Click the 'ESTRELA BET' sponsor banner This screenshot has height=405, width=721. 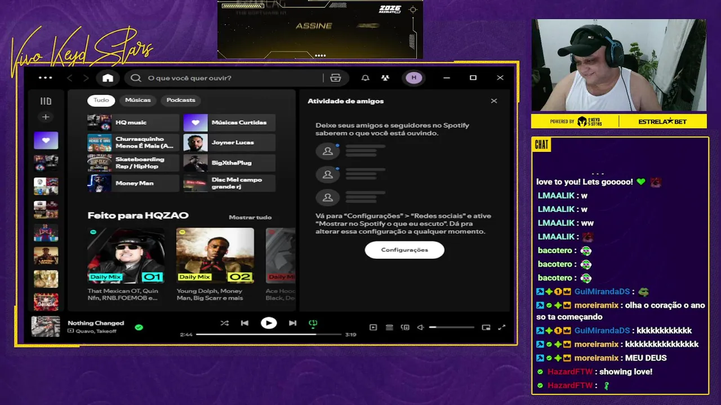(x=664, y=121)
